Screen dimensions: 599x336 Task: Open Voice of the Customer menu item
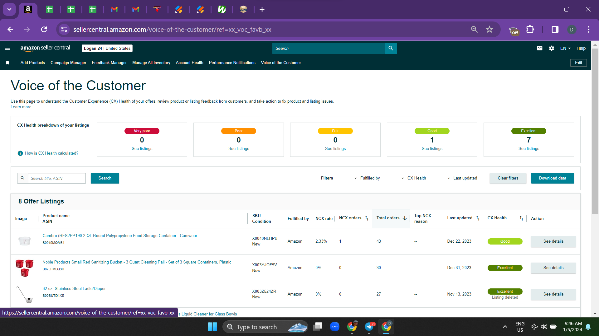281,63
